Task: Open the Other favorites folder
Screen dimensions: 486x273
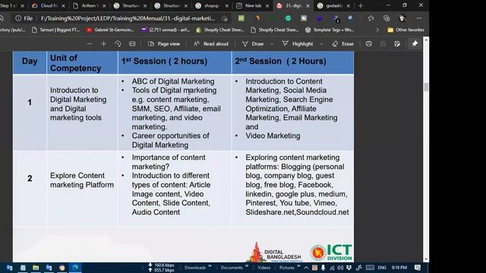Action: 406,30
